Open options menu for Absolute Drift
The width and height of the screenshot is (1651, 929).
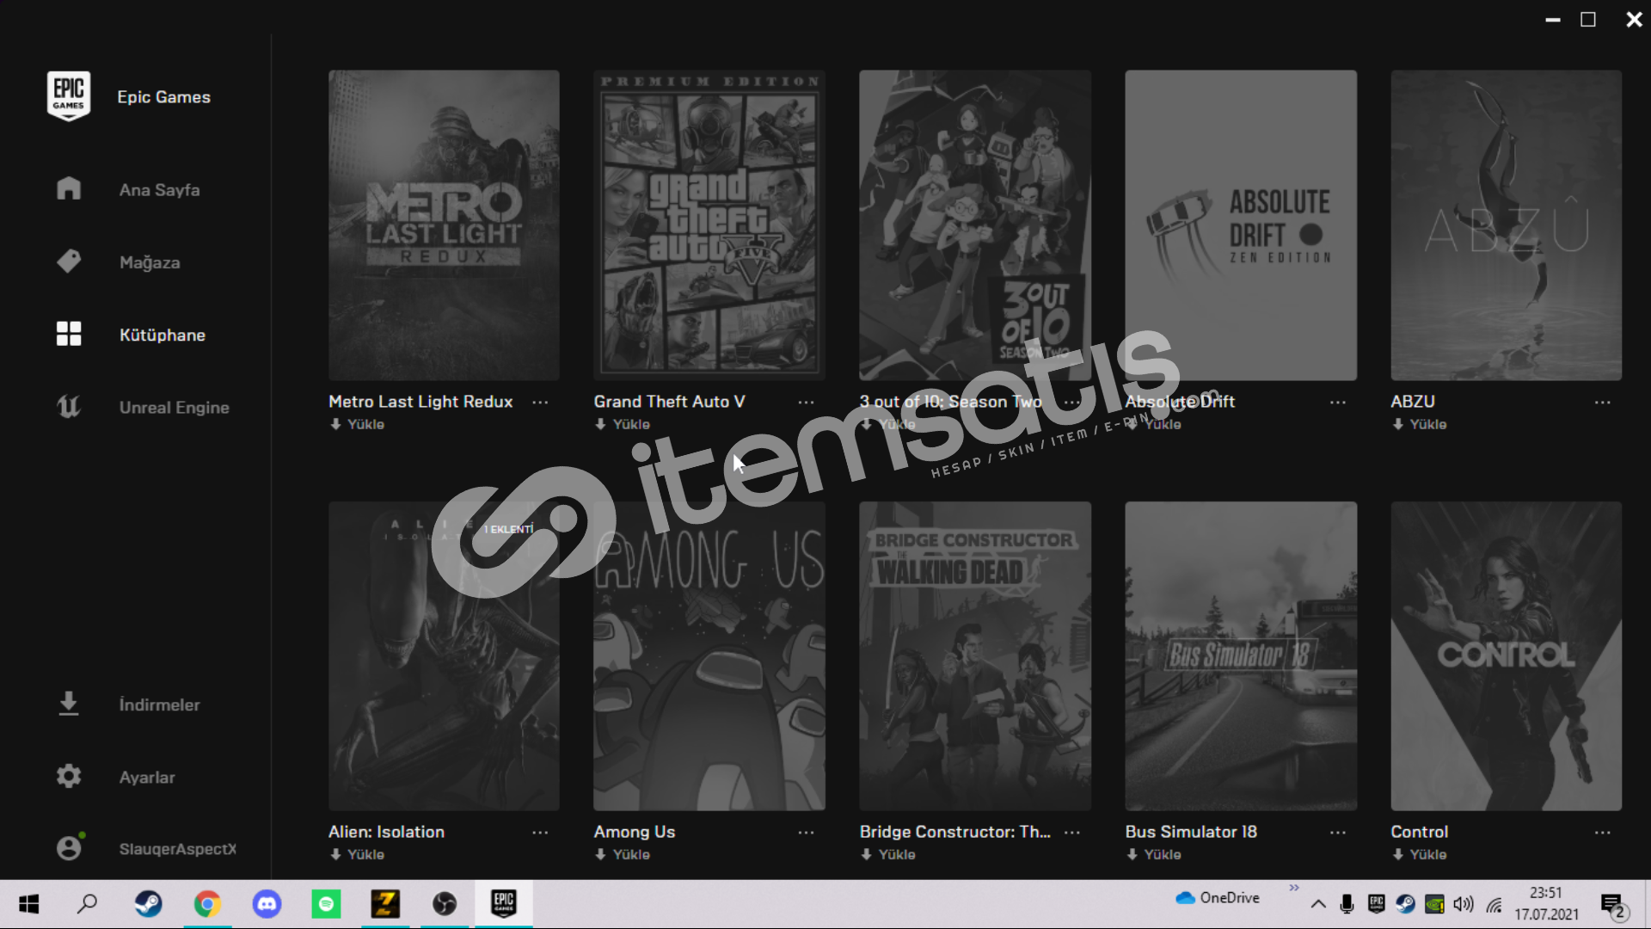click(x=1338, y=403)
